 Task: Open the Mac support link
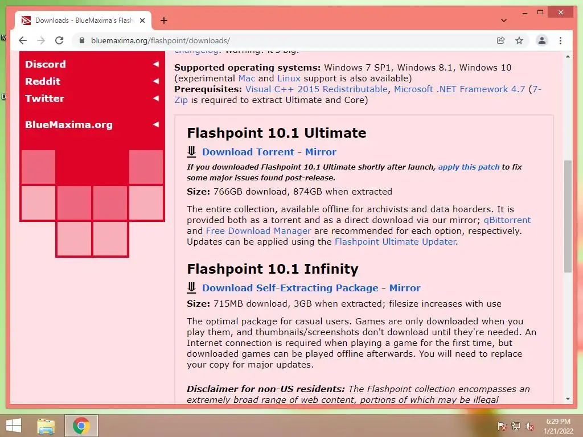point(247,79)
